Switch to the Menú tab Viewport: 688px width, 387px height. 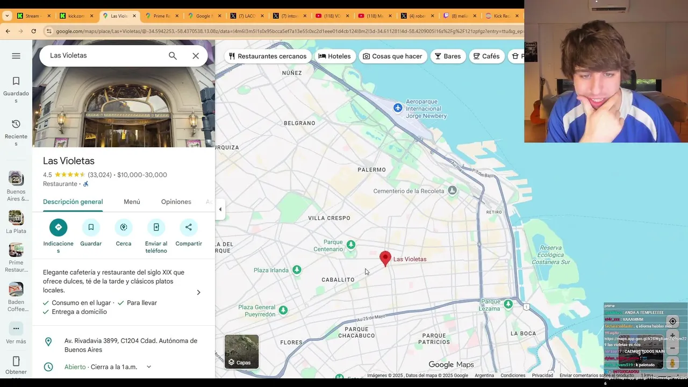(x=132, y=202)
